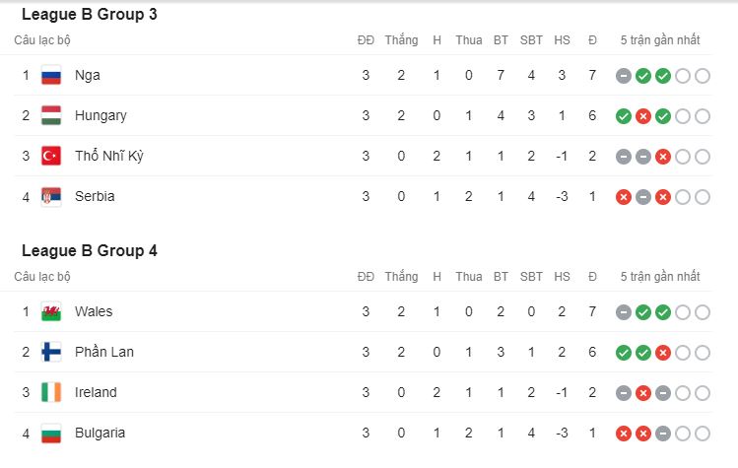This screenshot has height=468, width=738.
Task: Click the Bulgaria flag icon
Action: point(51,434)
